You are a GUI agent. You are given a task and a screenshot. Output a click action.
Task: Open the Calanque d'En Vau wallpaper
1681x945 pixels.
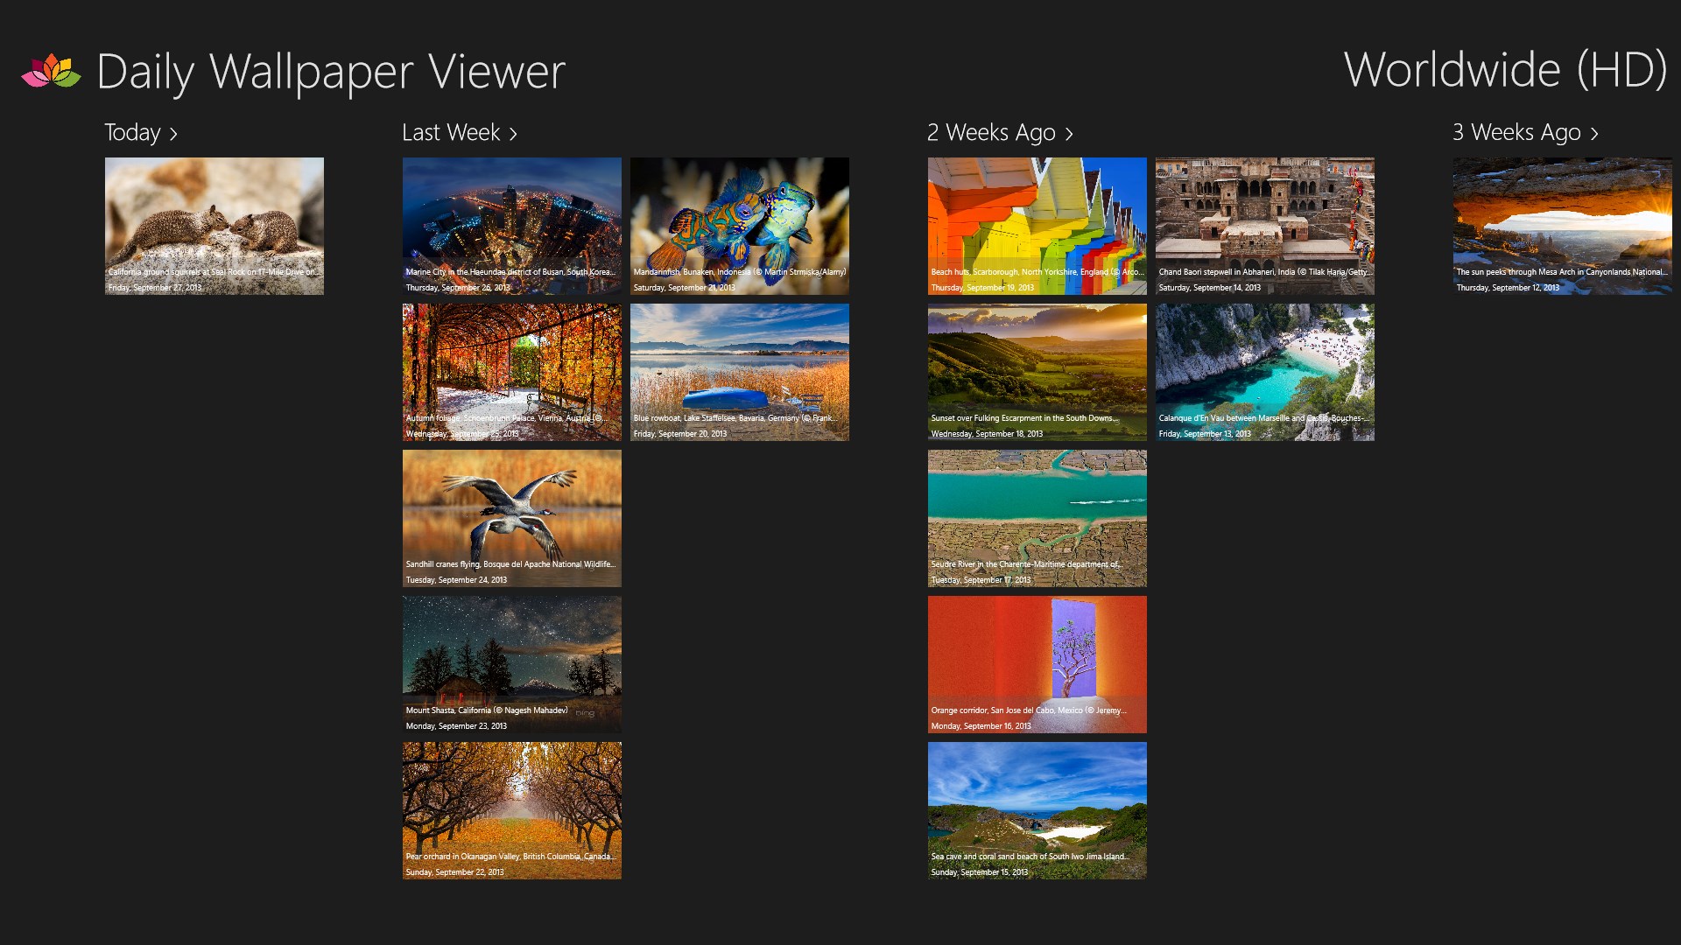[1265, 372]
